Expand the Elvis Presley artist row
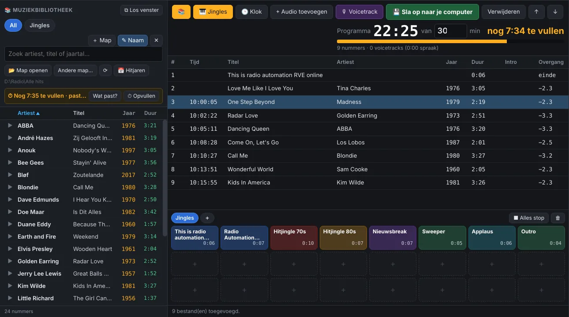The image size is (569, 317). pos(10,249)
